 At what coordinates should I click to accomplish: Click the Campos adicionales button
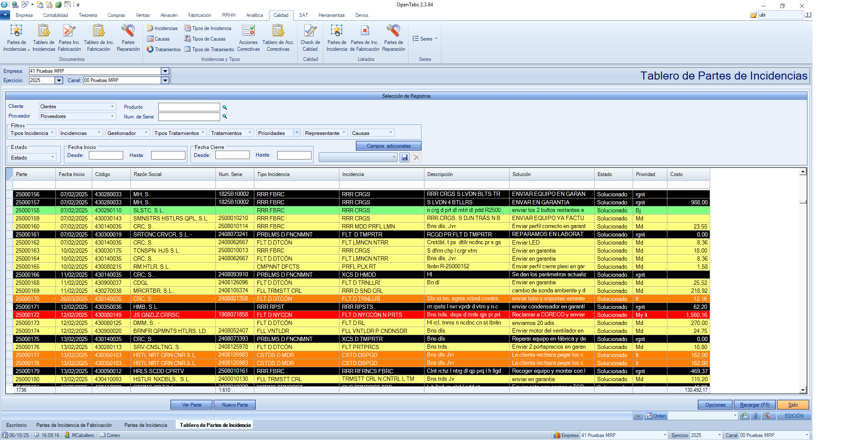point(388,146)
